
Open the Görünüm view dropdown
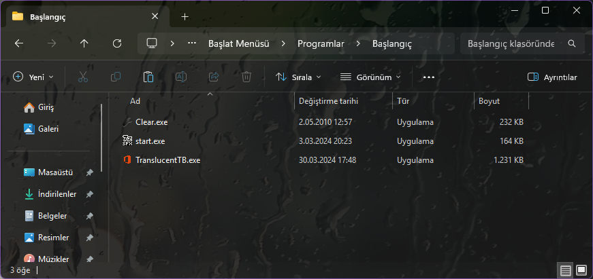370,77
